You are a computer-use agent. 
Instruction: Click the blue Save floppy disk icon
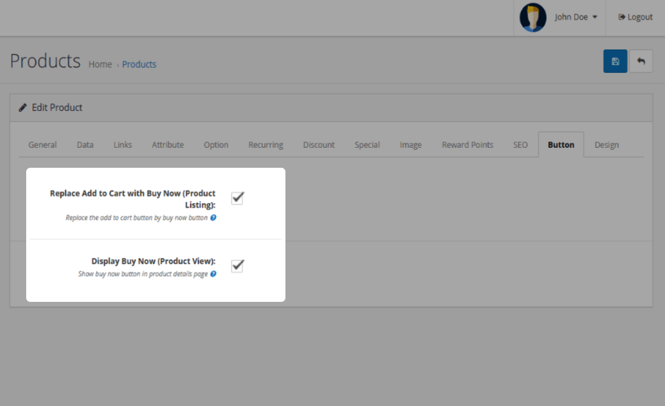[615, 61]
